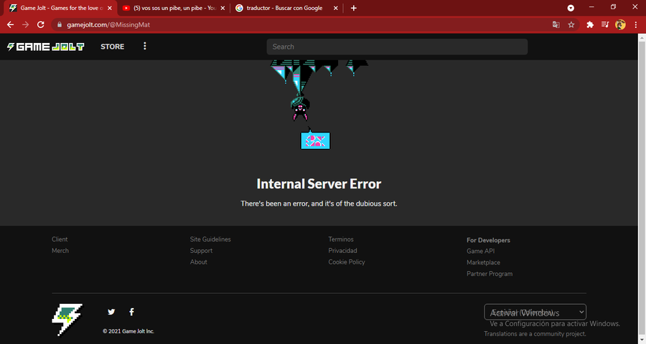Click the browser forward arrow
646x344 pixels.
pos(26,24)
